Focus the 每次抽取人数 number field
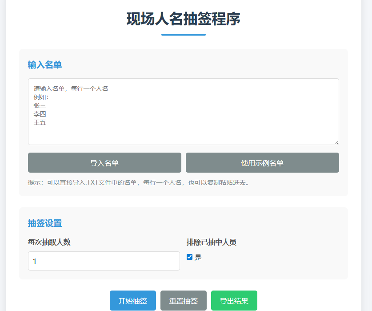The image size is (372, 311). coord(104,261)
